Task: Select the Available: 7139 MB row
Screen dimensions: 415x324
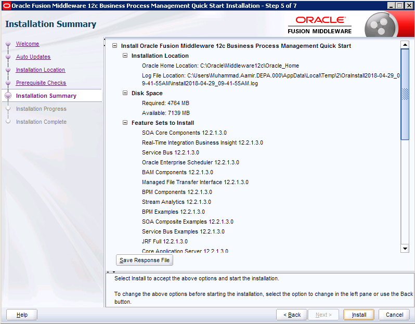Action: (166, 113)
